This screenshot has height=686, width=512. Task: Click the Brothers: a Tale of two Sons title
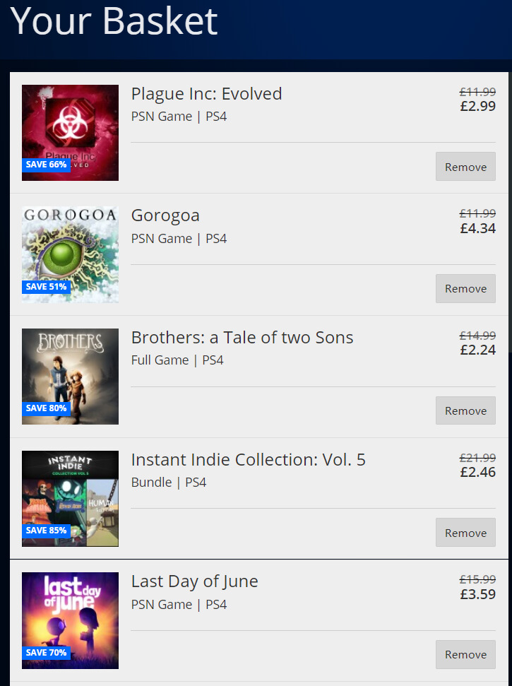[242, 338]
